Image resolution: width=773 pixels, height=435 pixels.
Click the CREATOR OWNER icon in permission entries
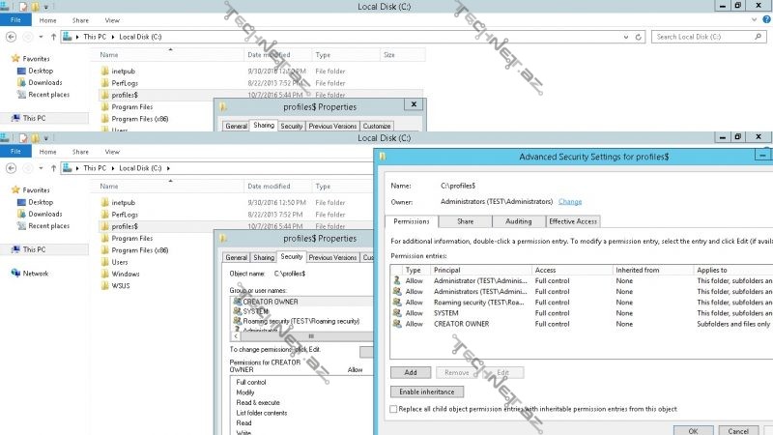point(396,324)
